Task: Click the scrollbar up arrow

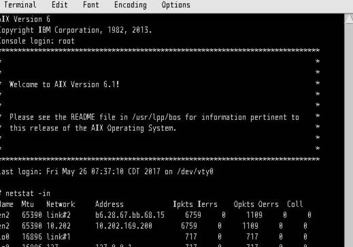Action: click(x=349, y=19)
